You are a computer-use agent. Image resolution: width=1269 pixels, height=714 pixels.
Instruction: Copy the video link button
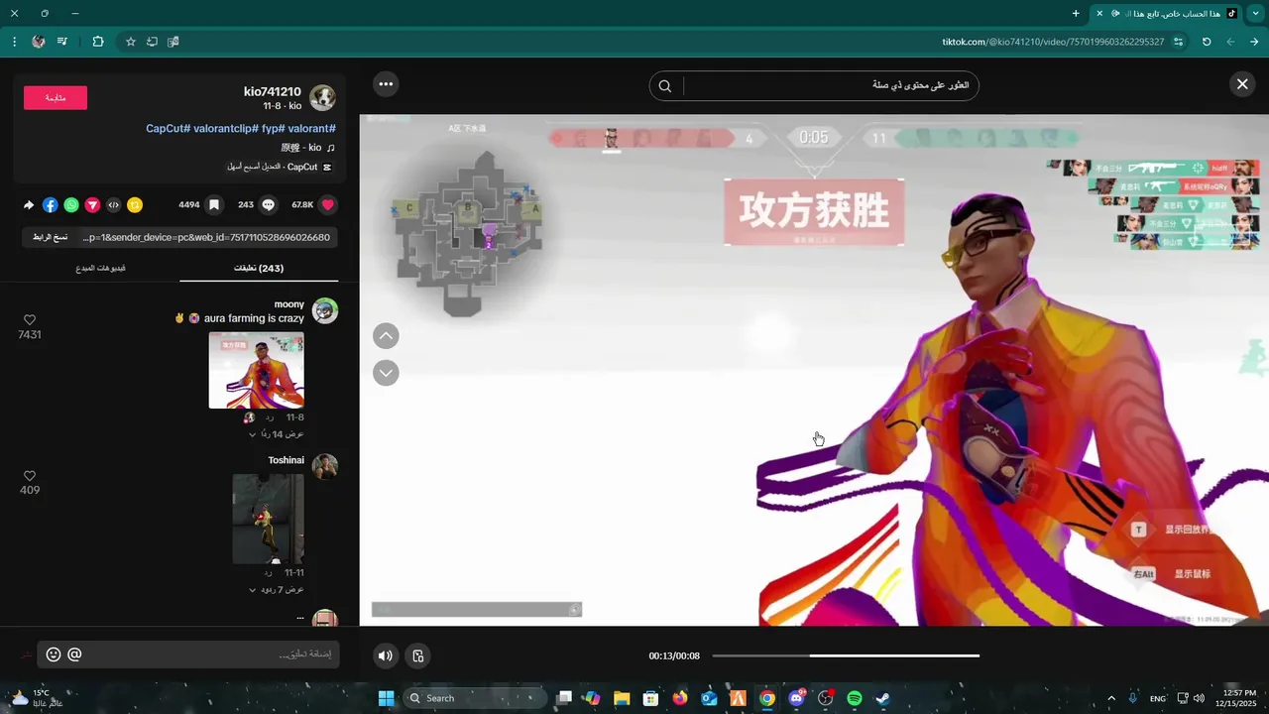(x=50, y=237)
